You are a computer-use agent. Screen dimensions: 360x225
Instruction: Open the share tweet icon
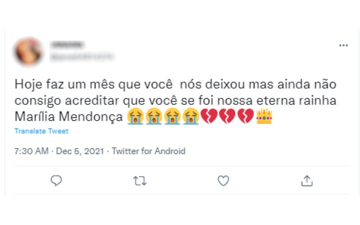(307, 180)
